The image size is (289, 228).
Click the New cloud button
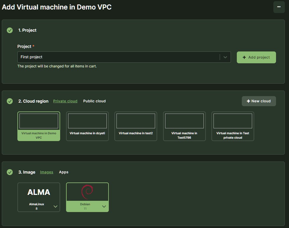click(259, 101)
